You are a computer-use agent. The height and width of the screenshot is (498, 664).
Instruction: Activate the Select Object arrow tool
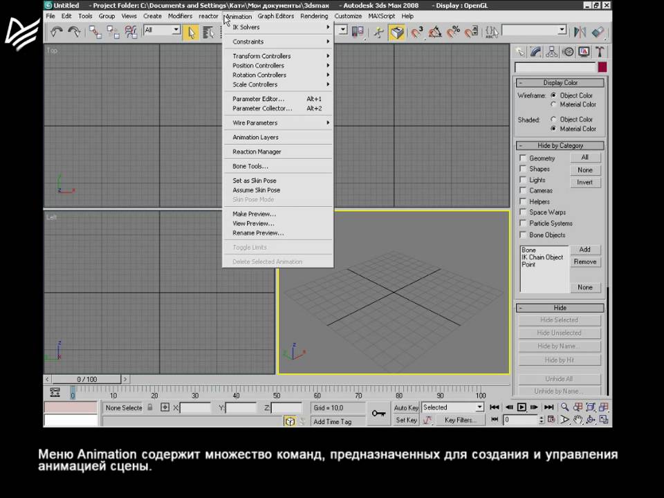click(x=191, y=33)
